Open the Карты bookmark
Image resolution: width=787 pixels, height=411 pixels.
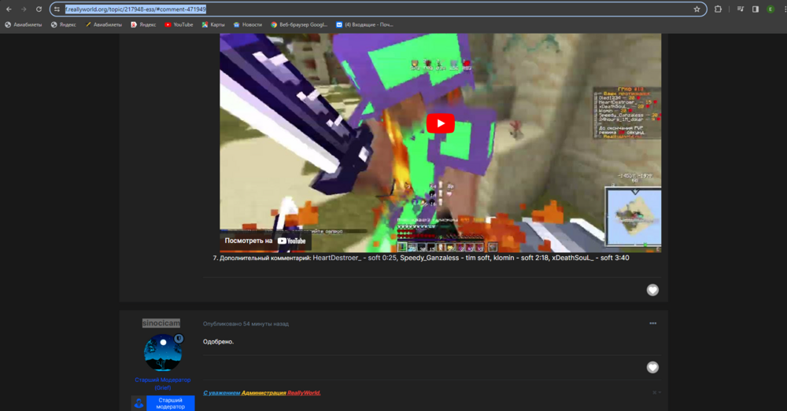[x=213, y=24]
